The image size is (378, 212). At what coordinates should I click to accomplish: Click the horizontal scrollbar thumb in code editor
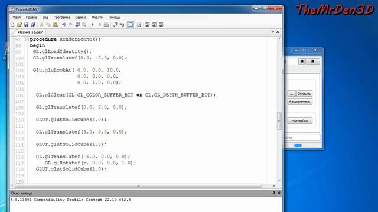pyautogui.click(x=139, y=186)
